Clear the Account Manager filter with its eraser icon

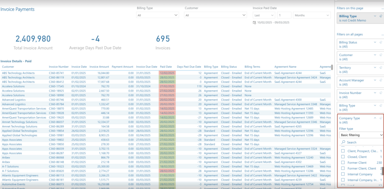(x=381, y=80)
